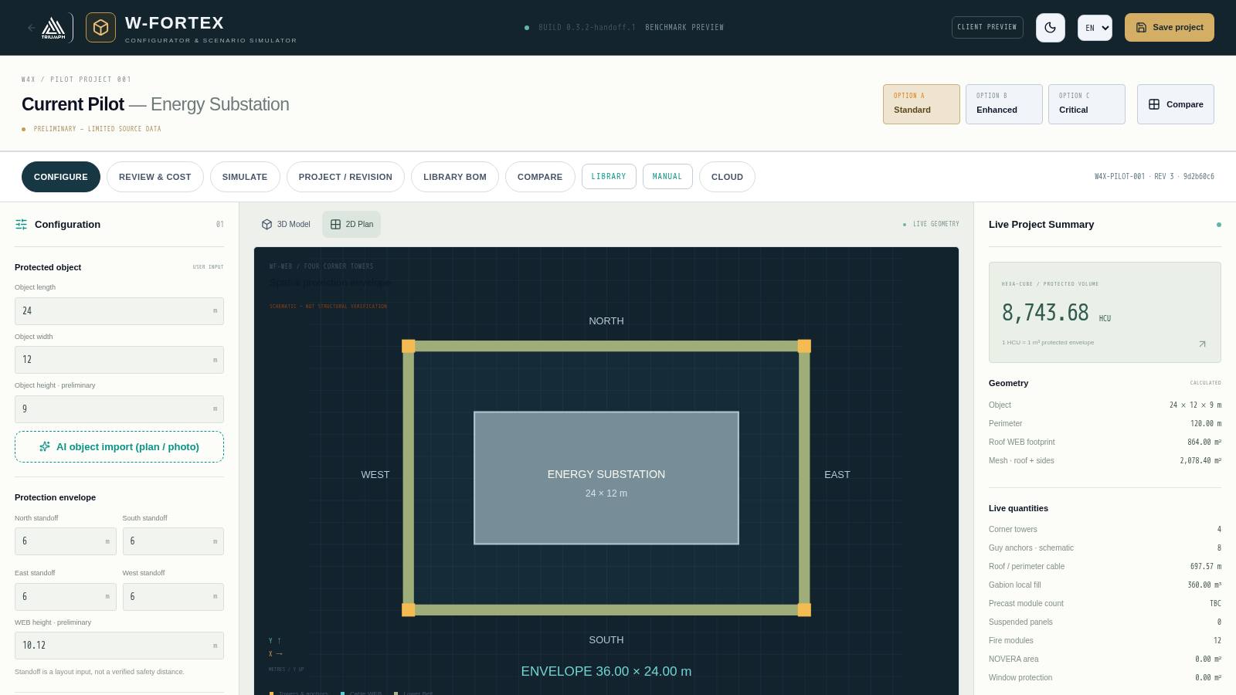Viewport: 1236px width, 695px height.
Task: Click the back arrow in header
Action: point(31,28)
